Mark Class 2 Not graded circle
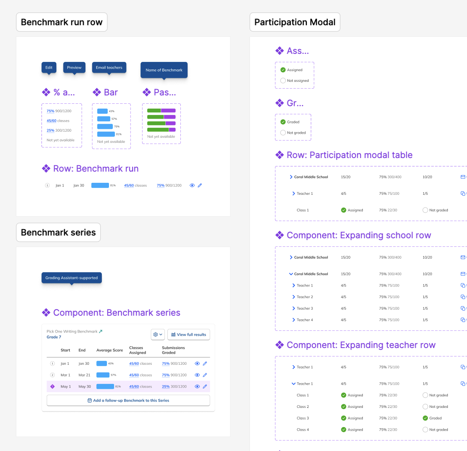 (425, 407)
